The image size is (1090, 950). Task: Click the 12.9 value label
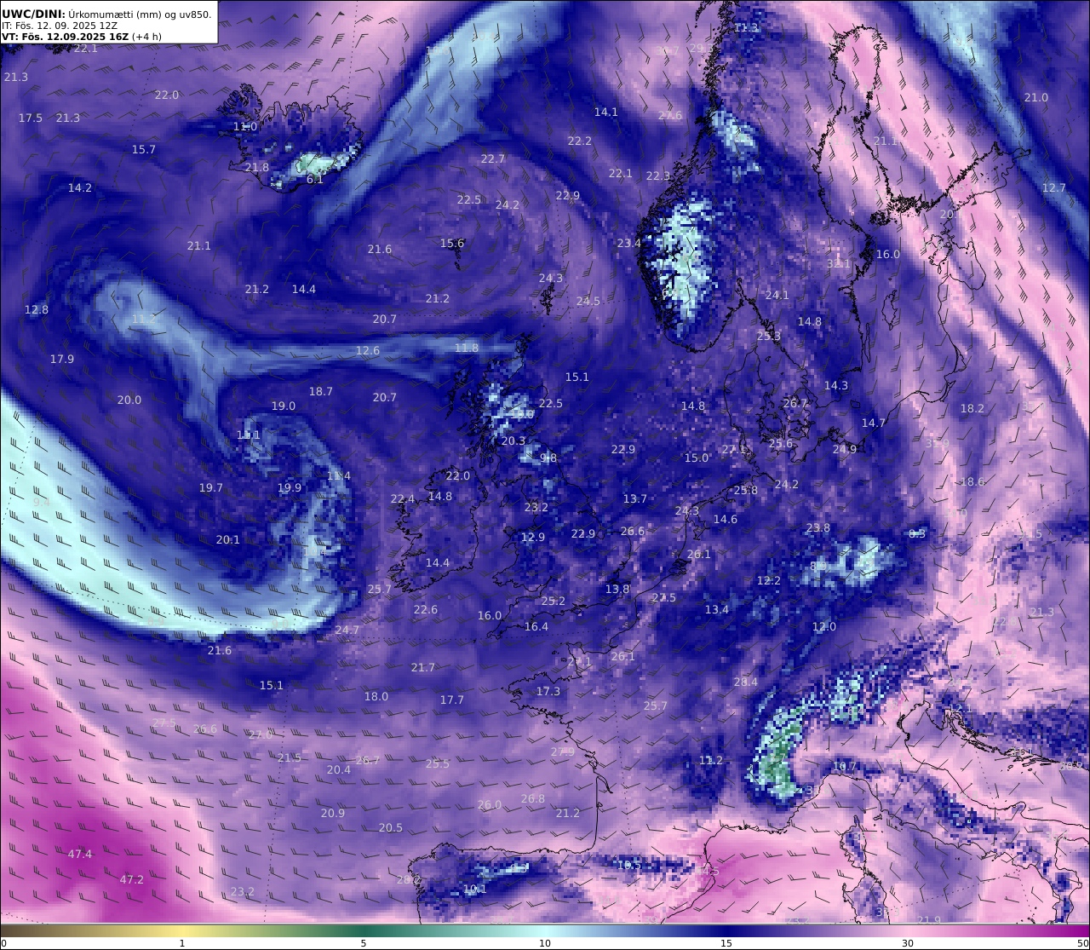(533, 537)
